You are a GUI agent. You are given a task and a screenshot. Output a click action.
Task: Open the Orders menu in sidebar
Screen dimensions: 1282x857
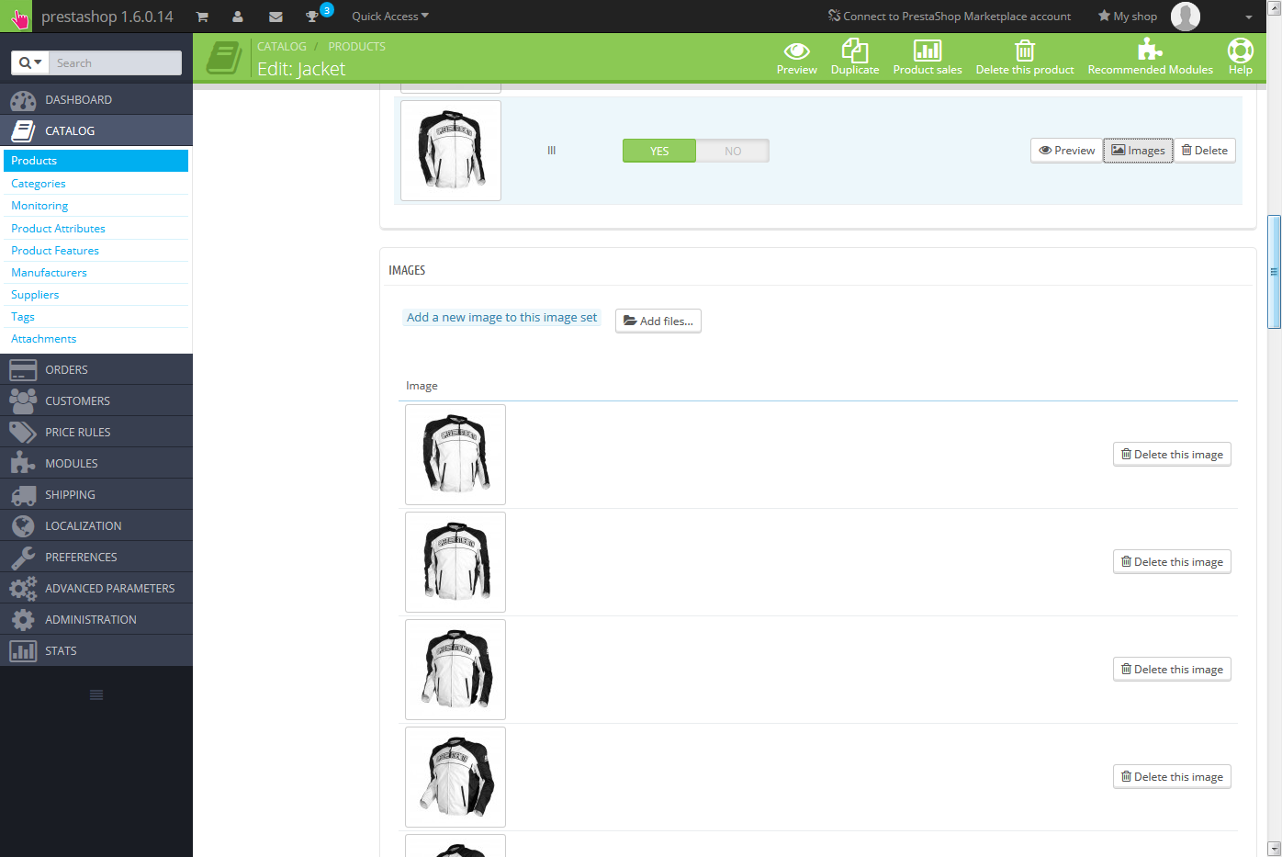coord(66,370)
